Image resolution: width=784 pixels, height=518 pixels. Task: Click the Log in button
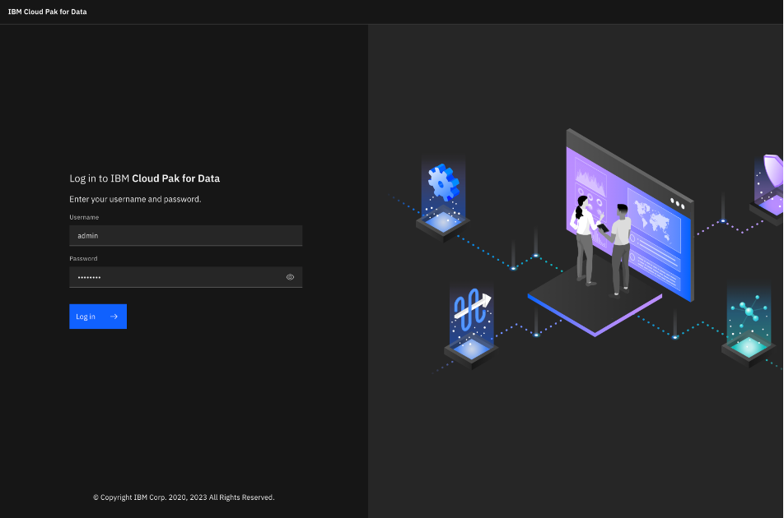click(97, 317)
